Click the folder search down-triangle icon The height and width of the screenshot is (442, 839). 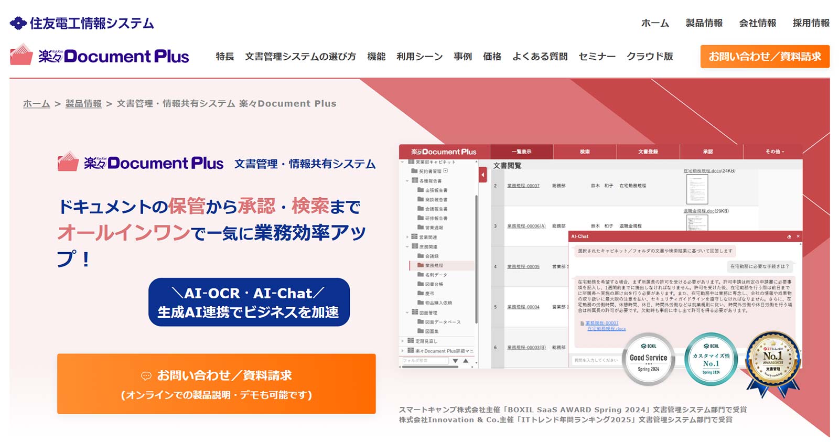(455, 361)
